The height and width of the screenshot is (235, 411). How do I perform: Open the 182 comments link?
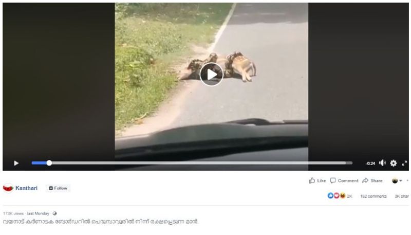pyautogui.click(x=373, y=196)
